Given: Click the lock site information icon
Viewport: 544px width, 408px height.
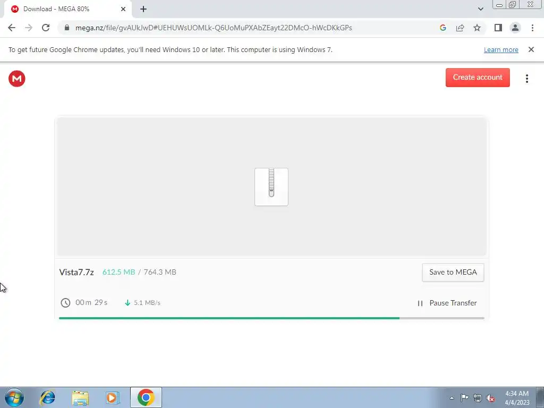Looking at the screenshot, I should click(x=67, y=28).
